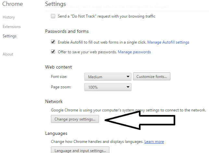Go to Extensions in the sidebar
Screen dimensions: 209x153
click(12, 27)
